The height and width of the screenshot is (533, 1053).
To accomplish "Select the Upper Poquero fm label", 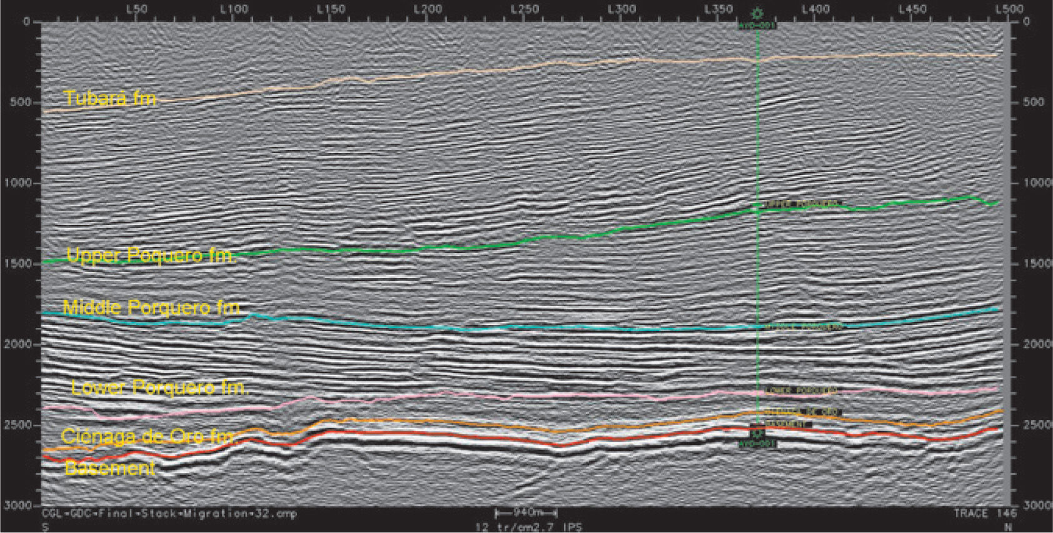I will [x=150, y=255].
